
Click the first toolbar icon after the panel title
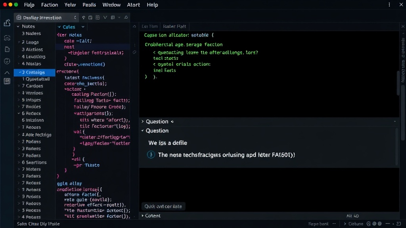[83, 17]
